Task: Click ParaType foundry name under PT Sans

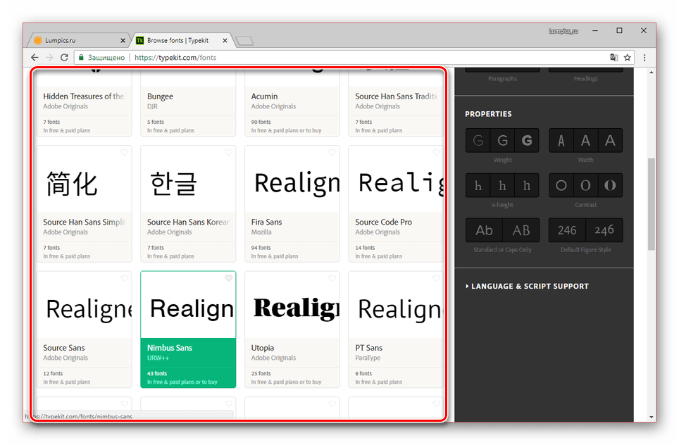Action: tap(368, 358)
